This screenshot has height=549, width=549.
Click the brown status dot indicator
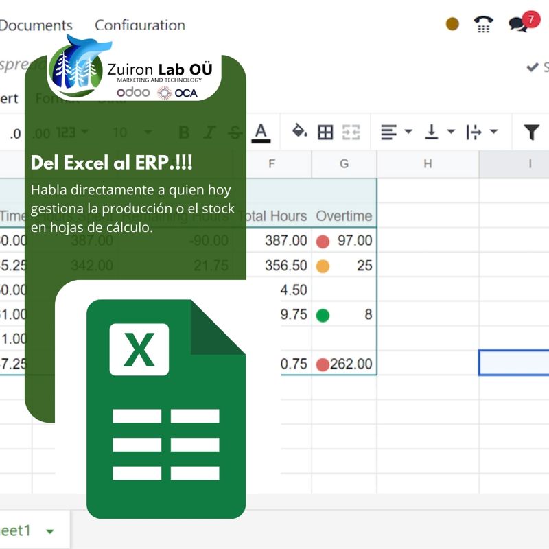[x=452, y=24]
